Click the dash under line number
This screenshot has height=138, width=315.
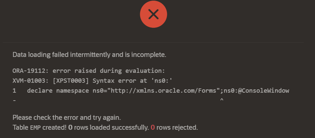click(x=14, y=100)
